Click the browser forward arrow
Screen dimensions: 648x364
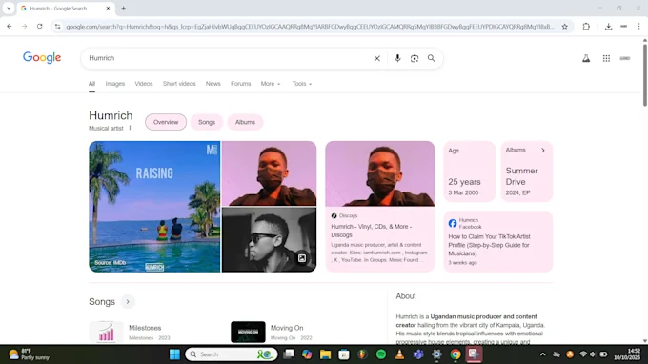[x=25, y=26]
